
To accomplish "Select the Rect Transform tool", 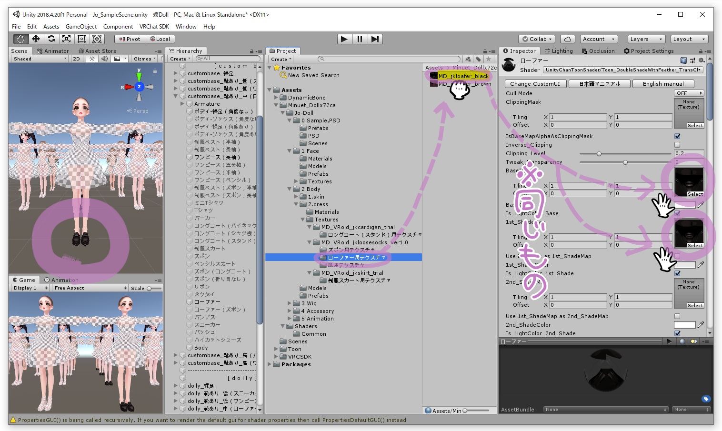I will pos(82,39).
